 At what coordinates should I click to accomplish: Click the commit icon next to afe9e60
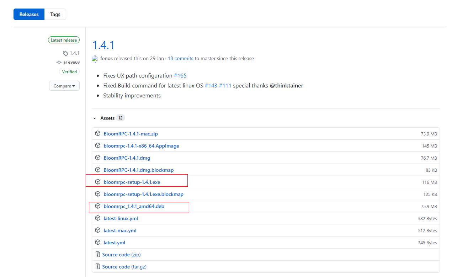59,62
